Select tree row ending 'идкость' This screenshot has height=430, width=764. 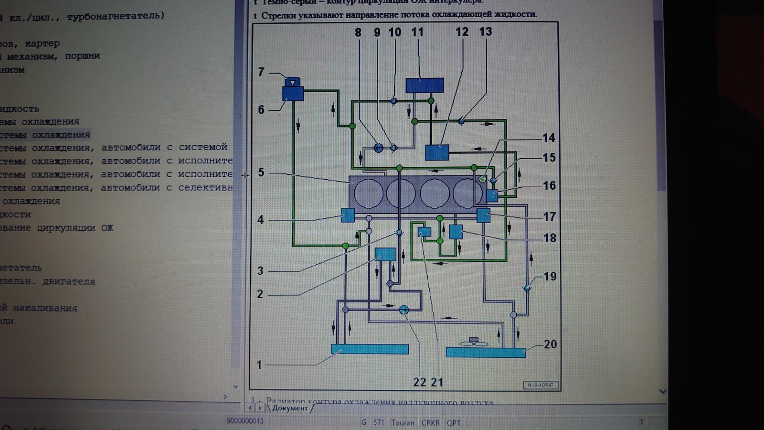coord(20,109)
